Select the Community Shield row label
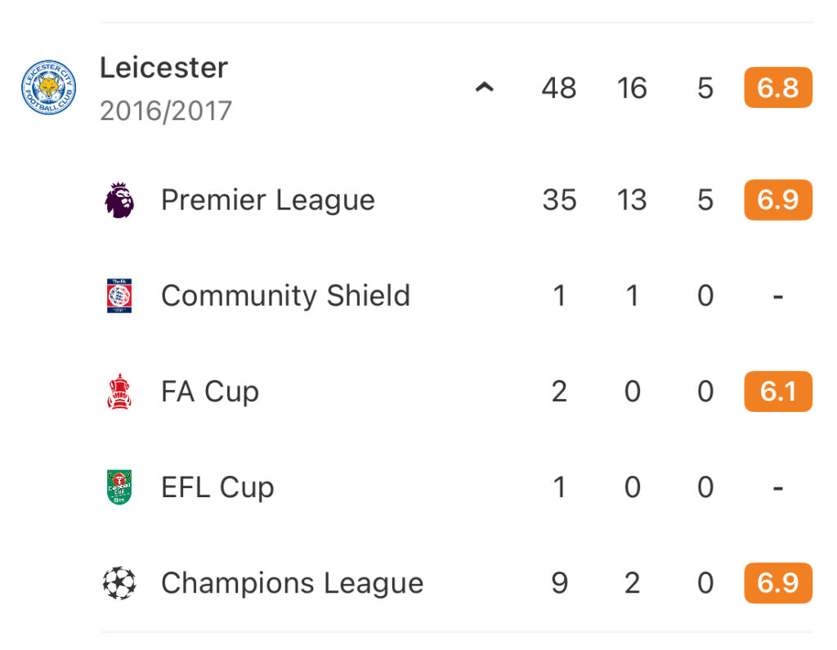The image size is (837, 650). pos(285,296)
